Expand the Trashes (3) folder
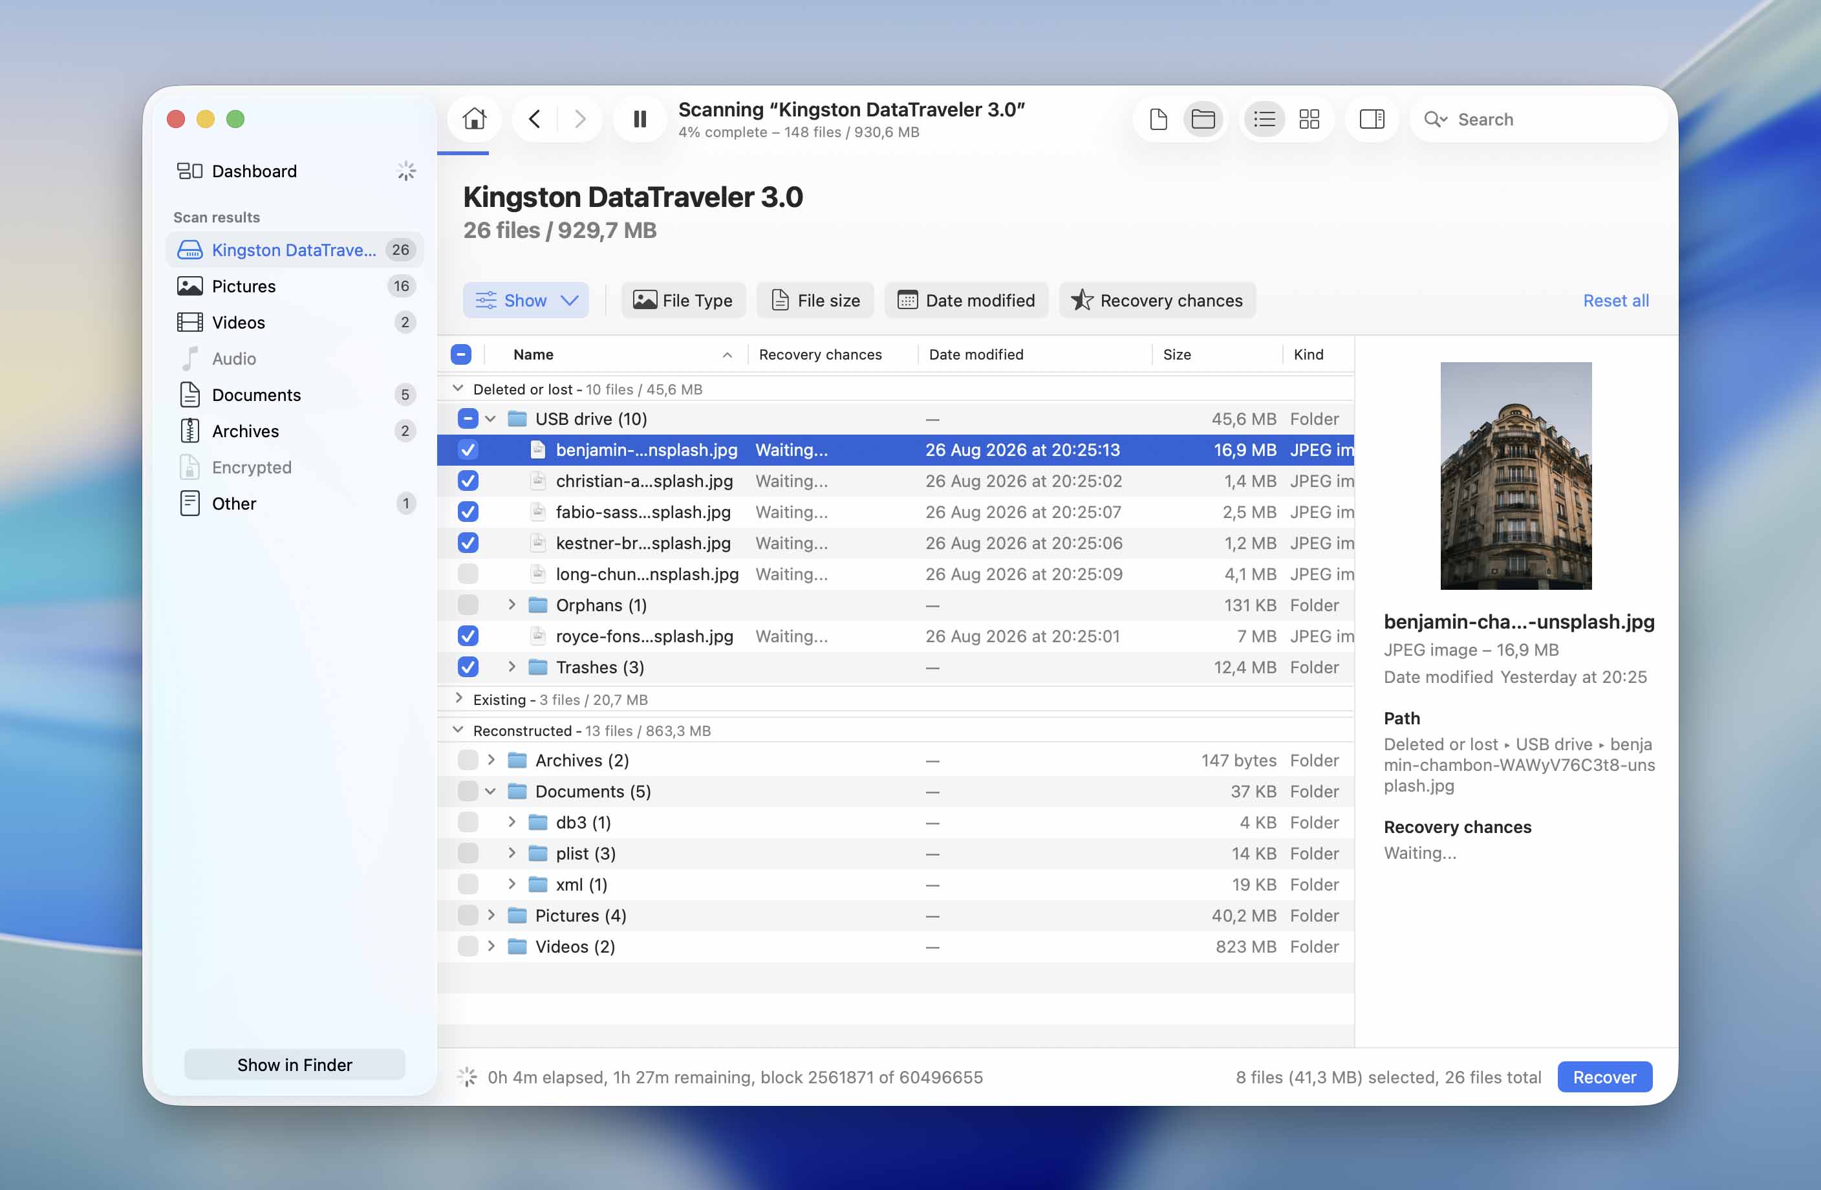Viewport: 1821px width, 1190px height. (x=511, y=667)
